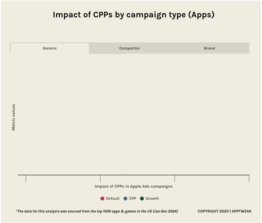Click the center axis tick mark
The image size is (262, 223).
pyautogui.click(x=101, y=179)
